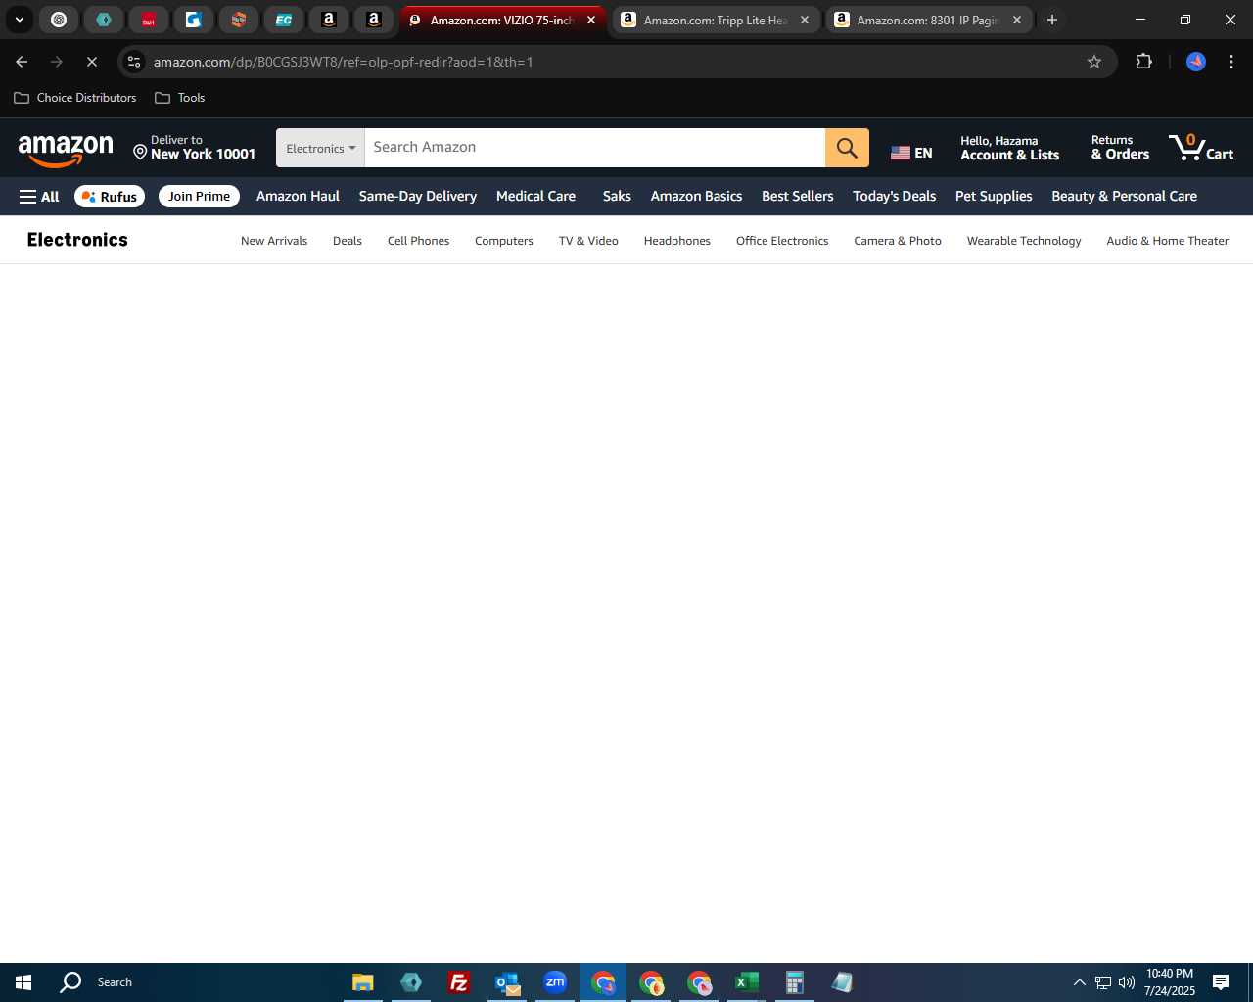
Task: Select Office Electronics in subnav
Action: point(782,241)
